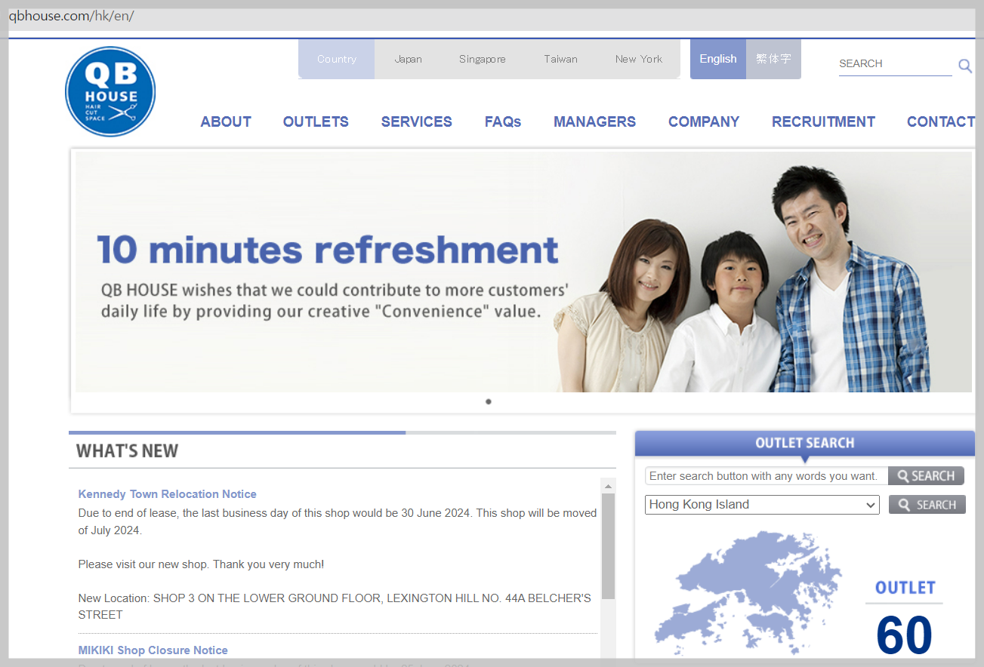The image size is (984, 667).
Task: Click the top-right SEARCH input field
Action: [x=896, y=64]
